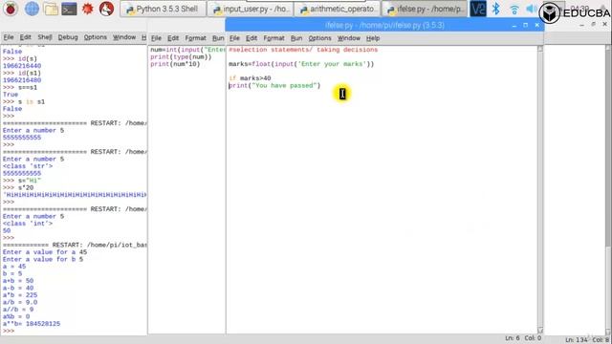Open Window menu in Python Shell window
The image size is (612, 344).
click(124, 37)
